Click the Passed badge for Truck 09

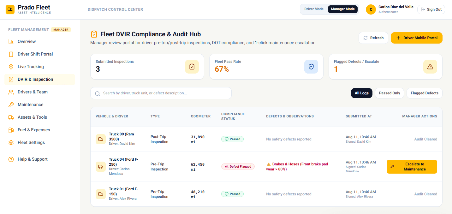click(232, 139)
